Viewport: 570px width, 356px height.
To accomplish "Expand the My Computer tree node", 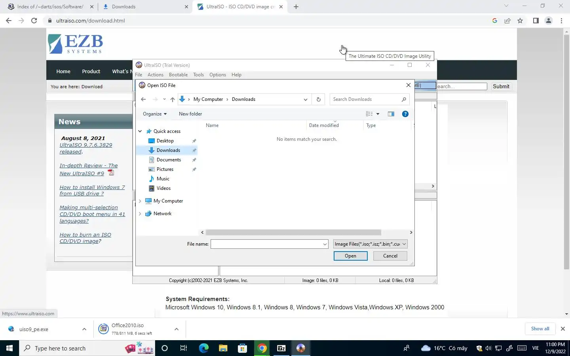I will coord(140,201).
